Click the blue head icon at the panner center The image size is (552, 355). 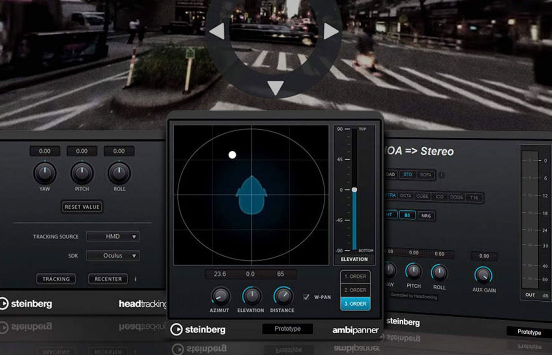[x=251, y=195]
